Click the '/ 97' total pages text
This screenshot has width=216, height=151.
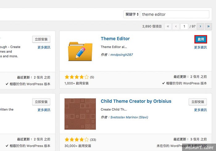193,27
